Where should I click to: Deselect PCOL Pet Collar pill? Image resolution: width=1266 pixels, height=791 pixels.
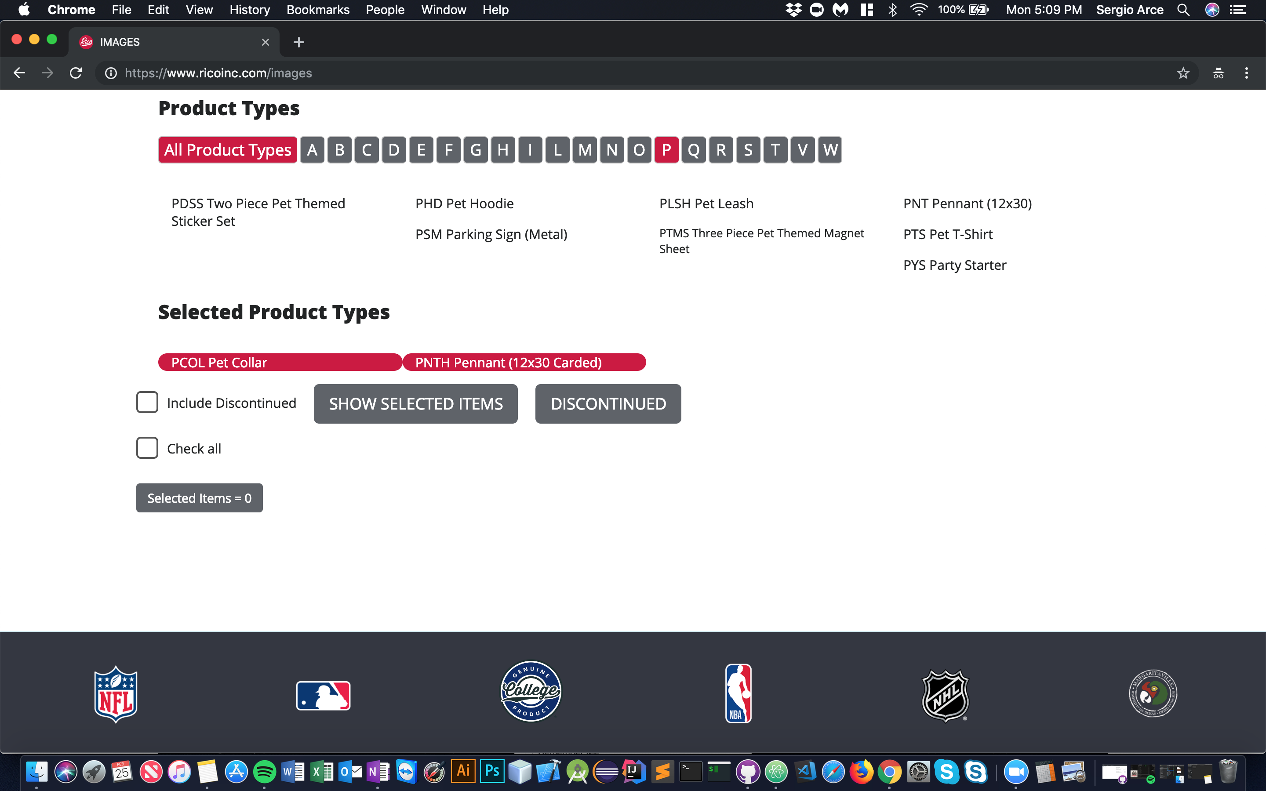[x=280, y=362]
